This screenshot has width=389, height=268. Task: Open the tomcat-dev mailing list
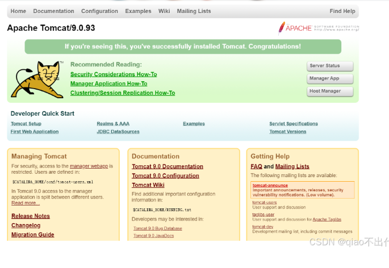[263, 227]
